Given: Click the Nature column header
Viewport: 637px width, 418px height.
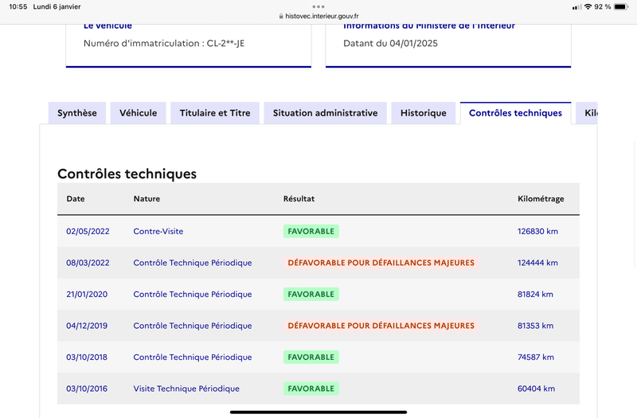Looking at the screenshot, I should (x=147, y=198).
